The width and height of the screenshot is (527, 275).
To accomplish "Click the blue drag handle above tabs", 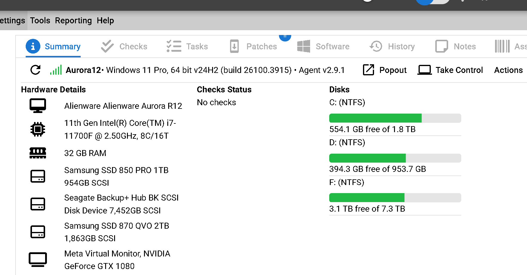I will coord(285,37).
